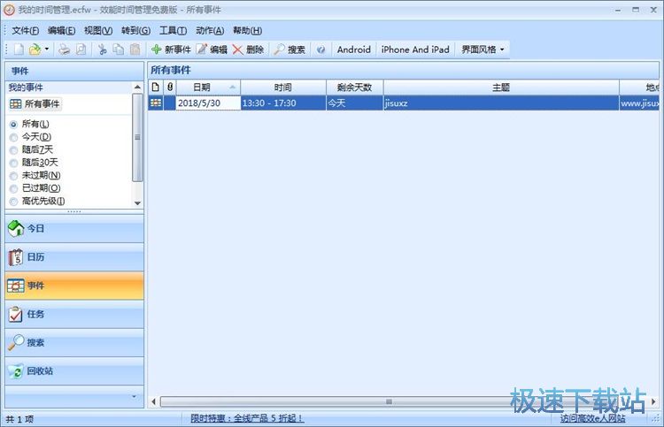Click the 今天 remaining days cell
The image size is (664, 427).
point(354,103)
